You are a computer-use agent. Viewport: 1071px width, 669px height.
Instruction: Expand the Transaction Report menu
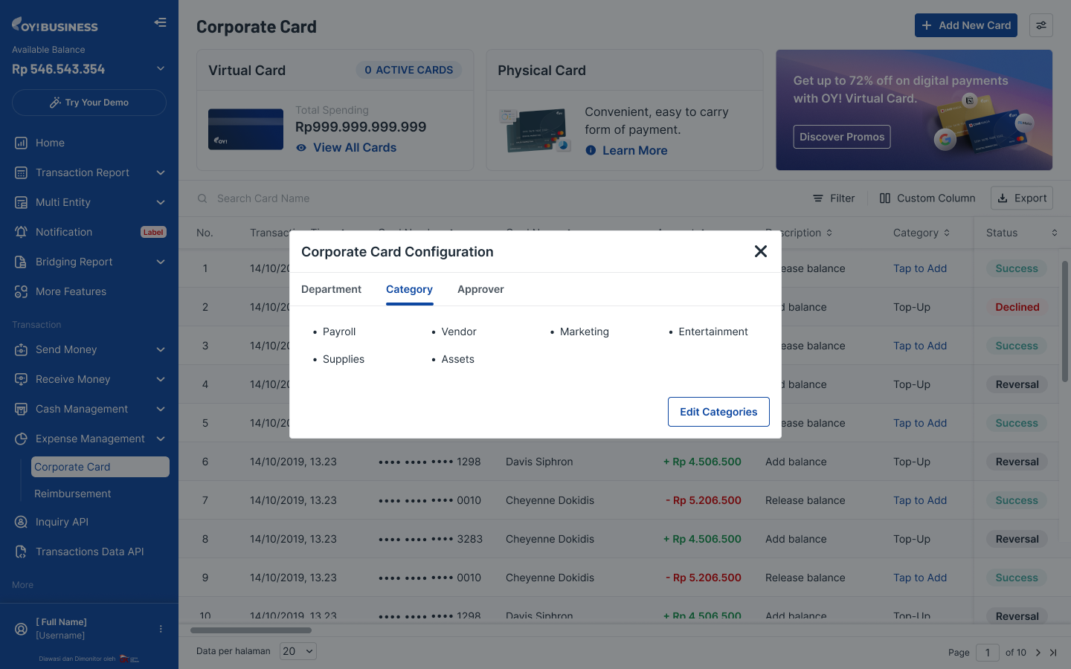coord(160,172)
